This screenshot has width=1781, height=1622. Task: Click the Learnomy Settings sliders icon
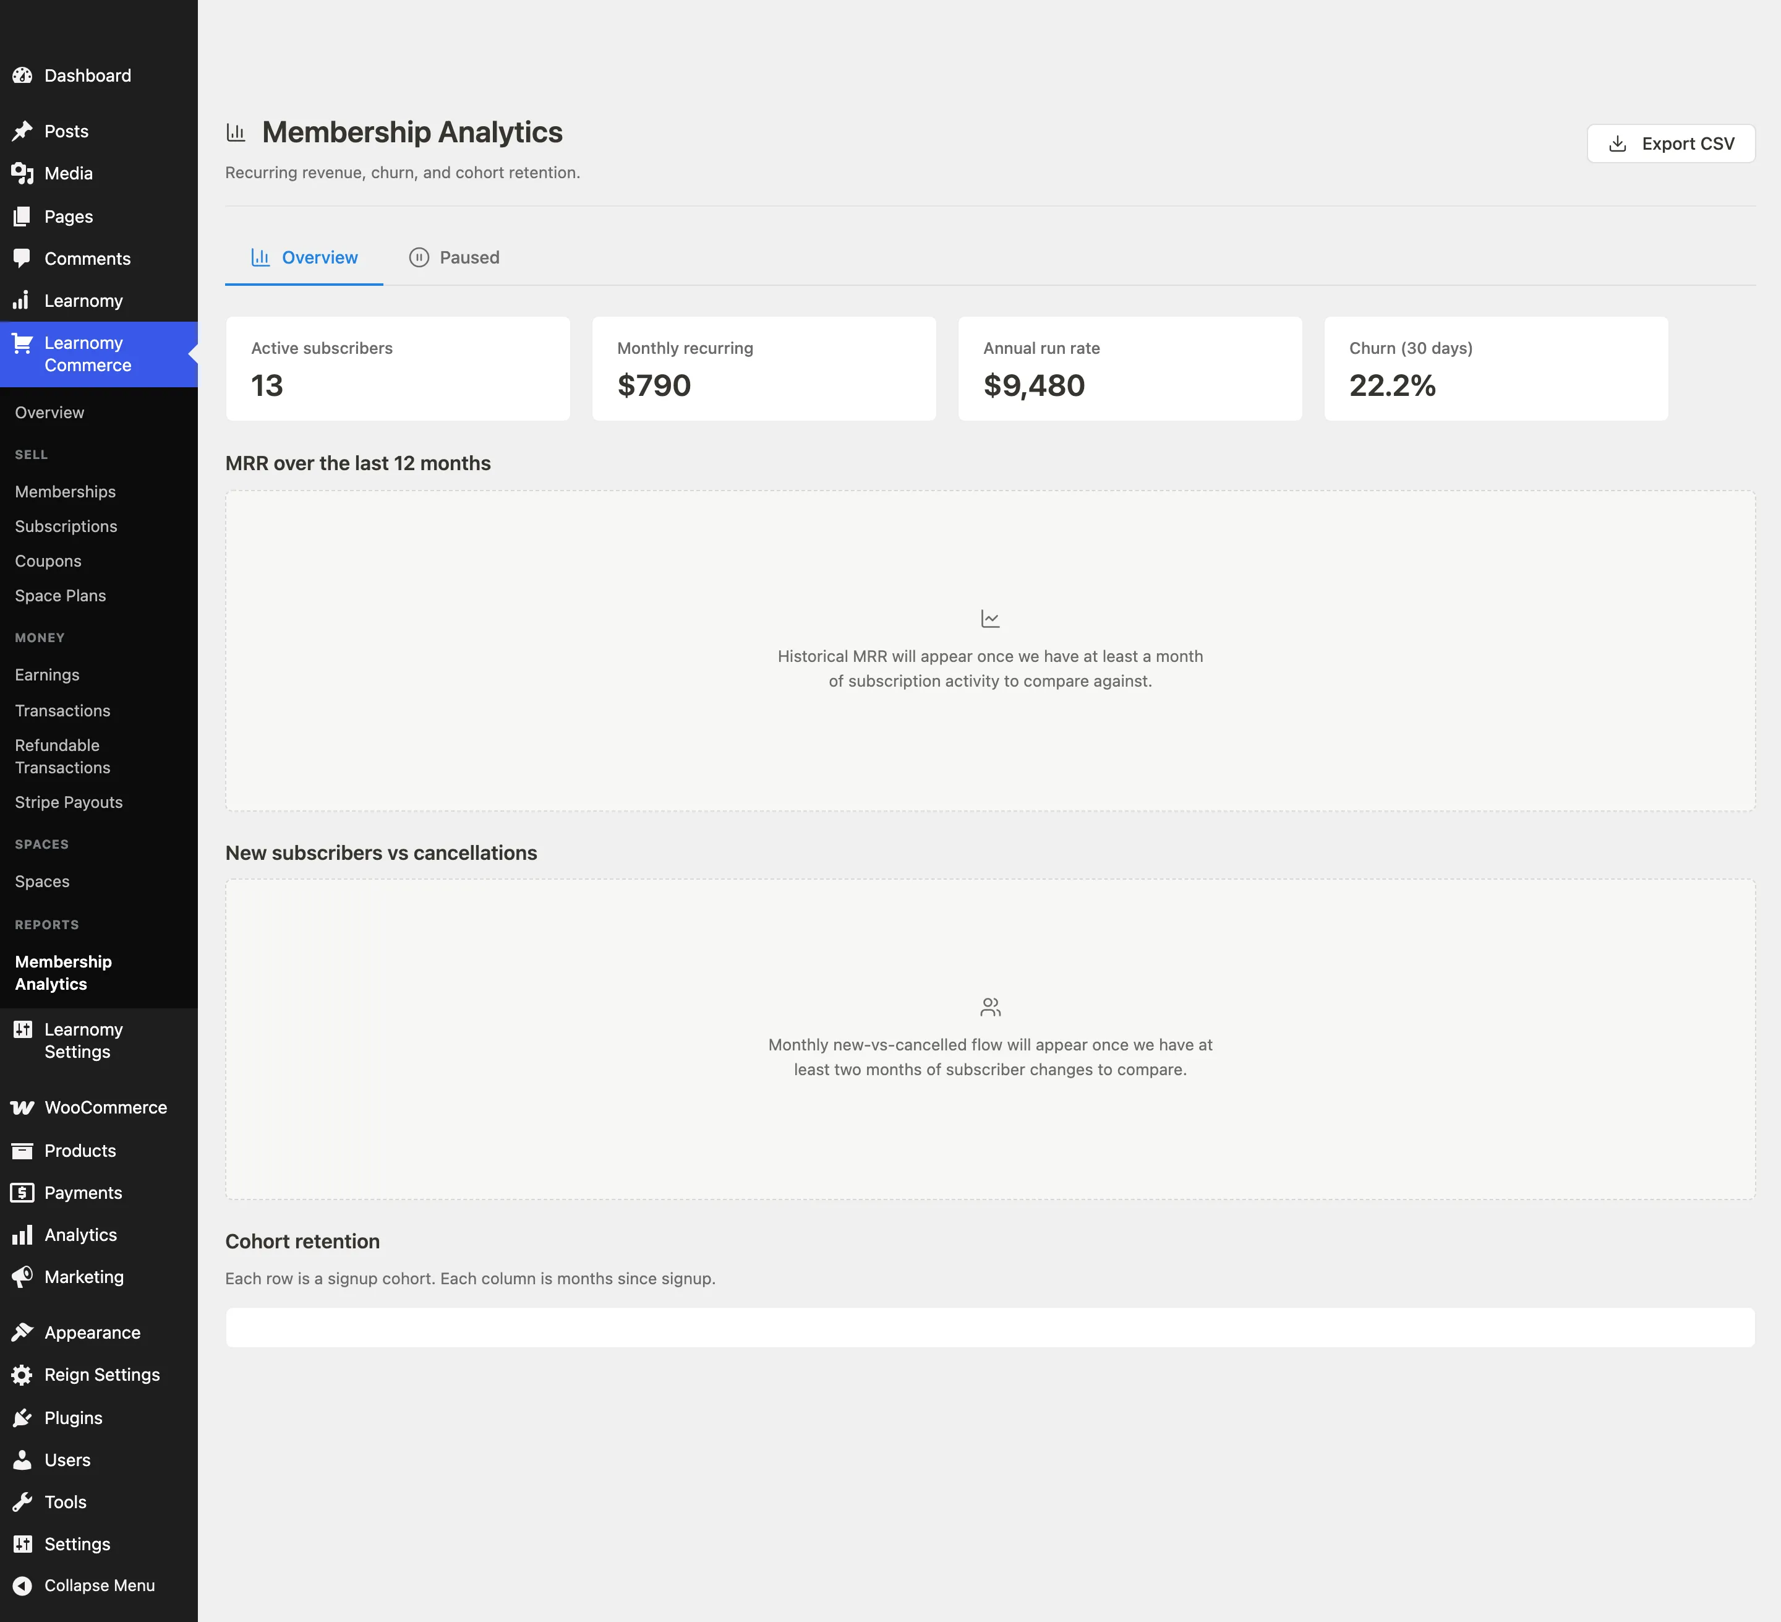[x=22, y=1030]
